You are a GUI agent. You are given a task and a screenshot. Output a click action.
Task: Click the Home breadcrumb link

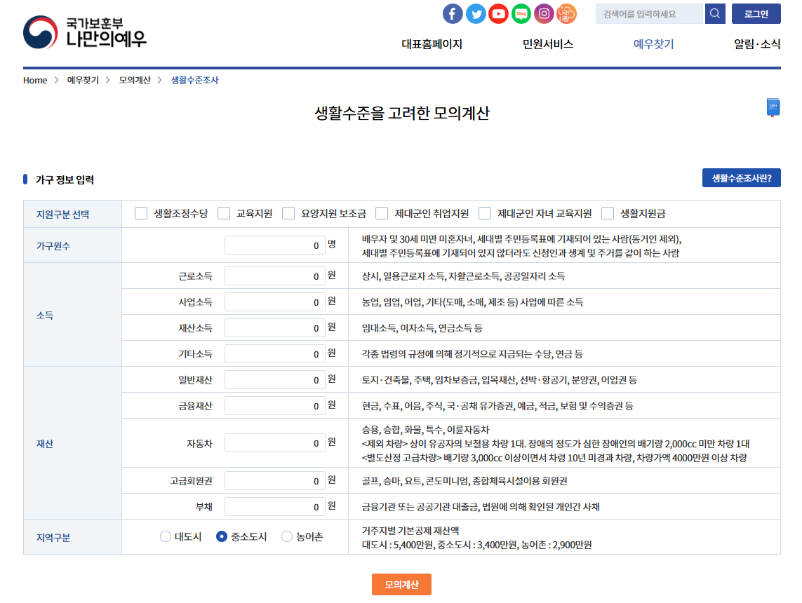click(x=34, y=80)
